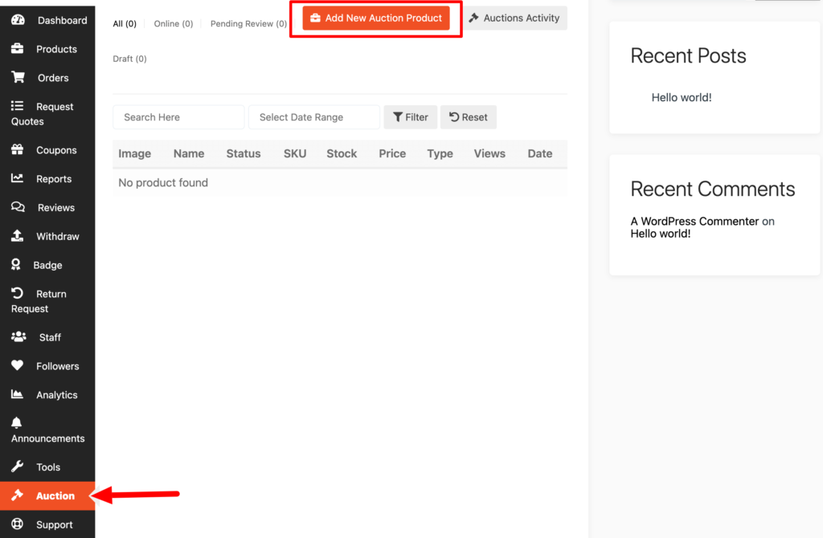Click the Analytics area chart icon
This screenshot has height=538, width=823.
[18, 394]
